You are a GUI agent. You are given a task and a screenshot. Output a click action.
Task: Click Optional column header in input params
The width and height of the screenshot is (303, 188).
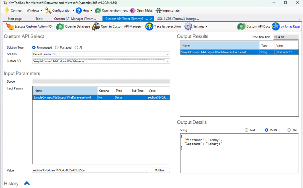point(106,91)
